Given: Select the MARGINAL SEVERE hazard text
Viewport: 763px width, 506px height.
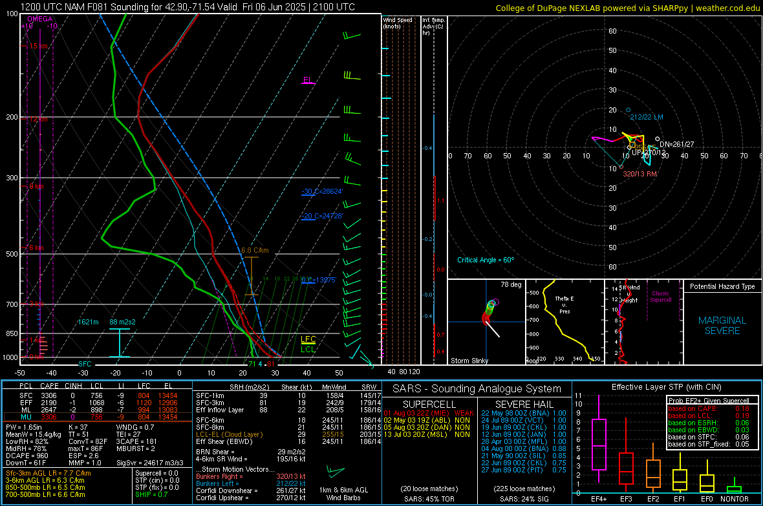Looking at the screenshot, I should pos(722,326).
